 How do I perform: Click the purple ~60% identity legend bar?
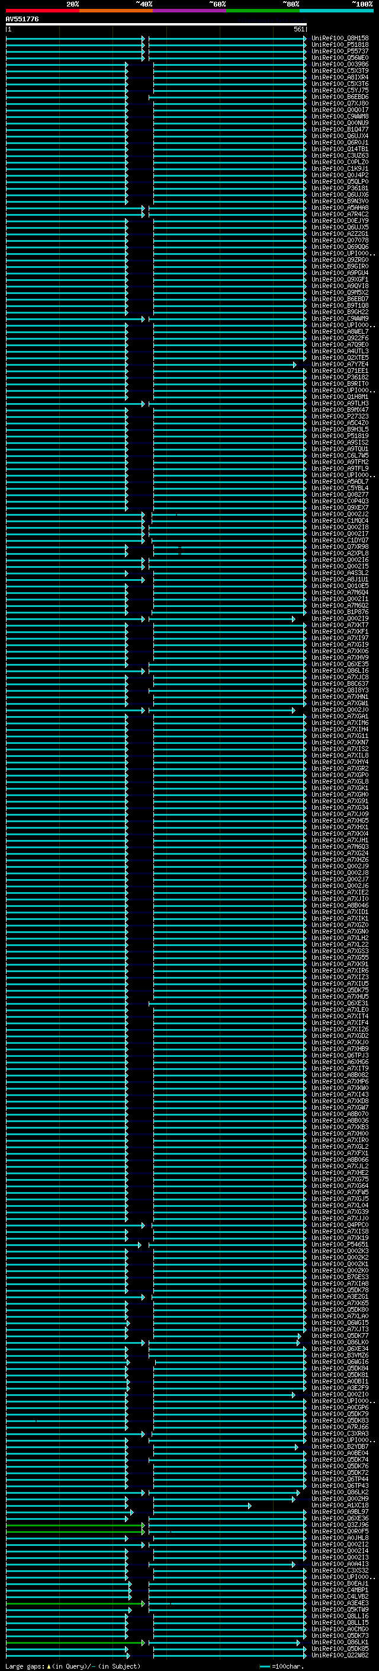(189, 11)
